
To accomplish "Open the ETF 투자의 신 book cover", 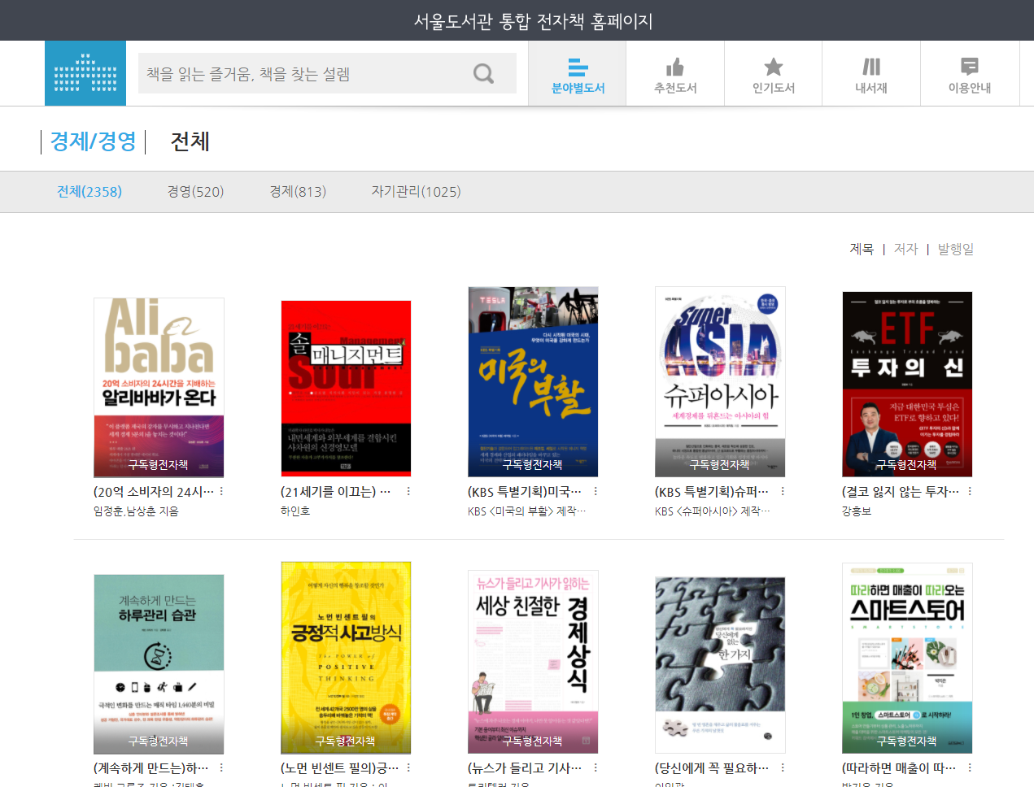I will point(907,385).
